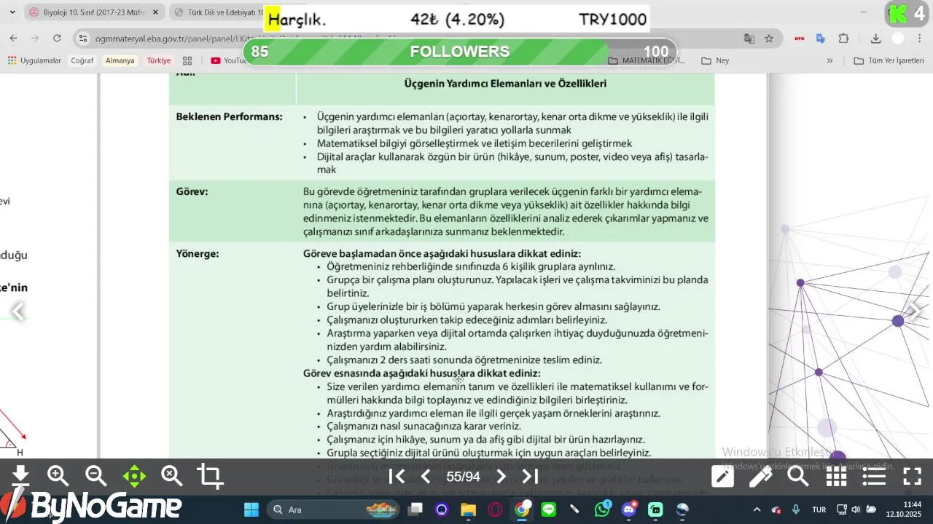
Task: Click the right page-turn arrow on page edge
Action: (x=915, y=311)
